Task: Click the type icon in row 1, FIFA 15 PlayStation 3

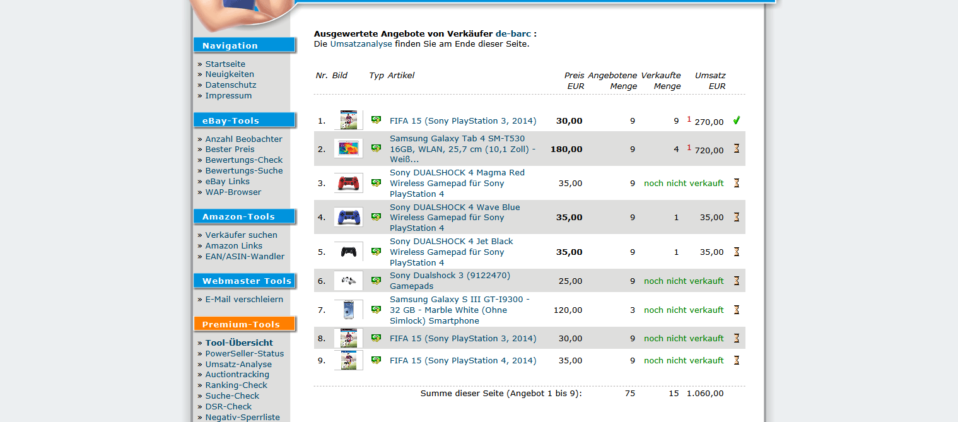Action: coord(377,120)
